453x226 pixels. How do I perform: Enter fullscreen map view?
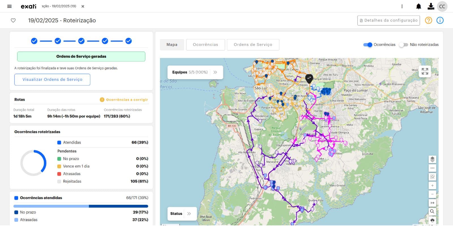pyautogui.click(x=425, y=71)
